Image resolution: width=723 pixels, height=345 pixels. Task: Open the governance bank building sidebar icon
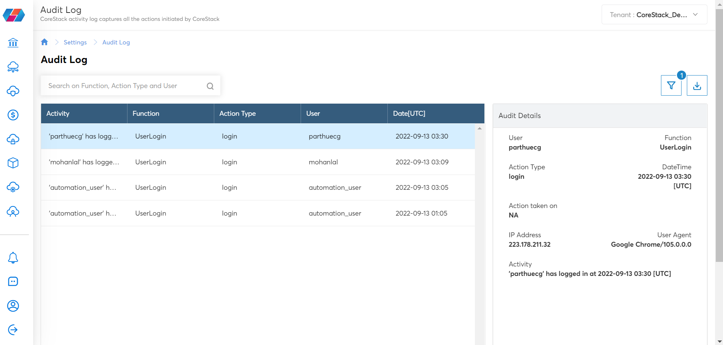tap(13, 43)
